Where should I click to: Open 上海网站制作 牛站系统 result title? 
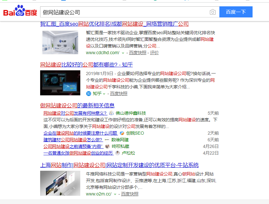119,165
